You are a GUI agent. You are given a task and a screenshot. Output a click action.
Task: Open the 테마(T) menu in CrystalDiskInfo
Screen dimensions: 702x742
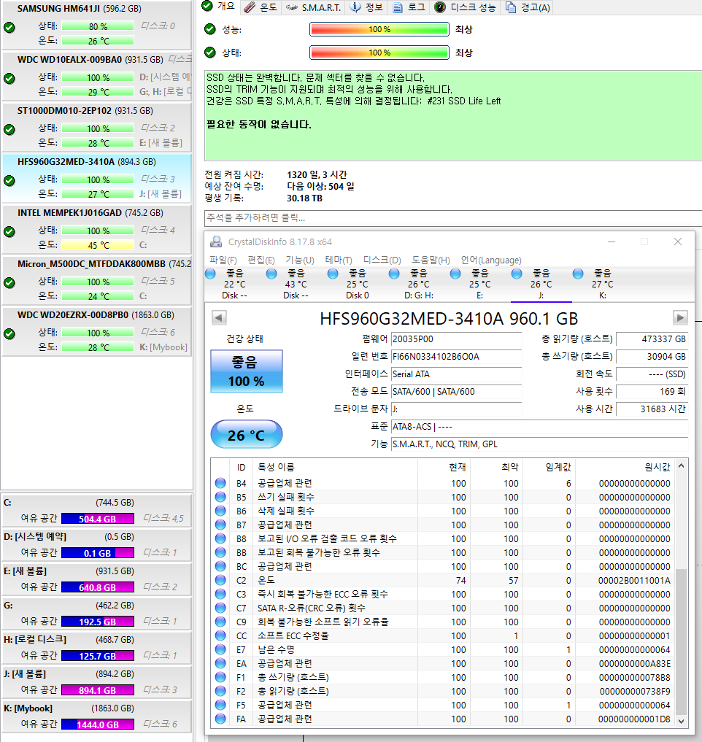tap(339, 260)
